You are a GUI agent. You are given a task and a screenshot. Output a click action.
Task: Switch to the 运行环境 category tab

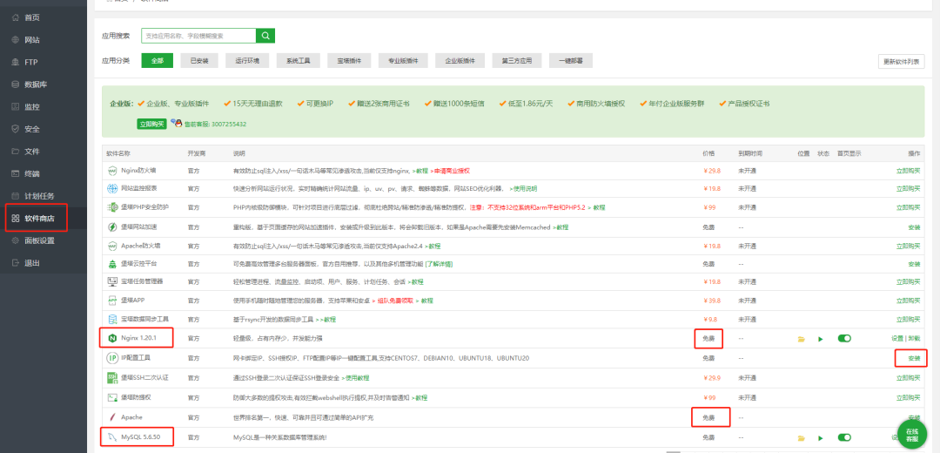tap(247, 61)
